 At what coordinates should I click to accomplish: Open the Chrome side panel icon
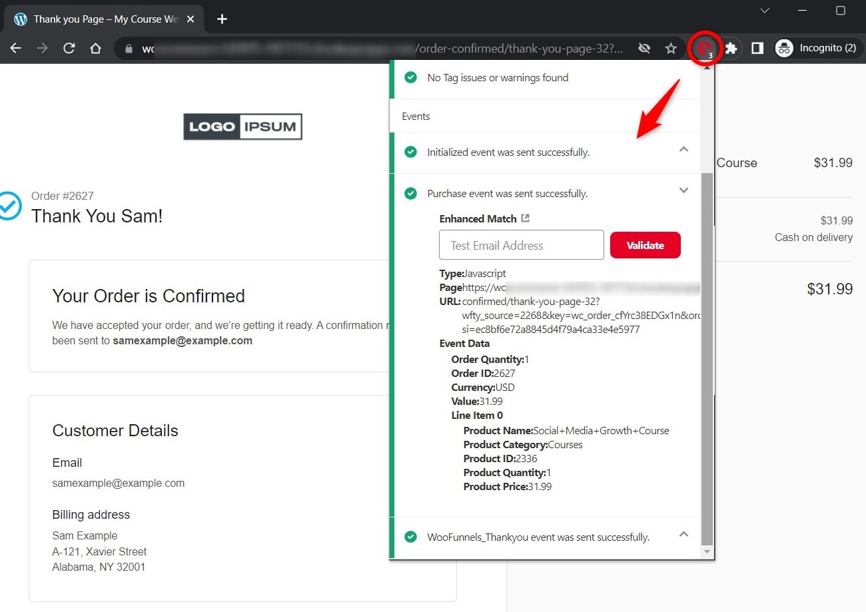pos(757,47)
